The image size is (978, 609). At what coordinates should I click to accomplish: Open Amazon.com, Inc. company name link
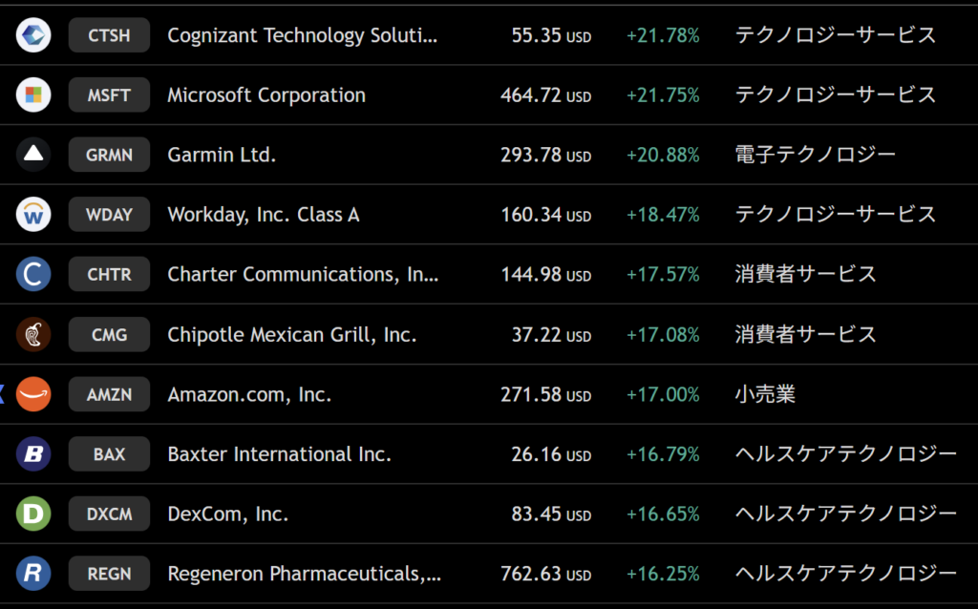(249, 394)
